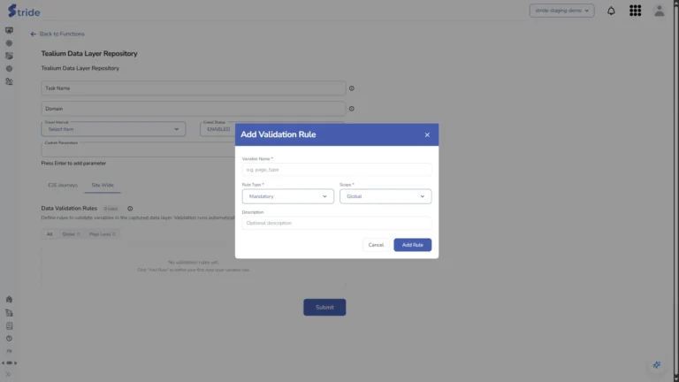
Task: Show info for Task Name field
Action: [352, 88]
